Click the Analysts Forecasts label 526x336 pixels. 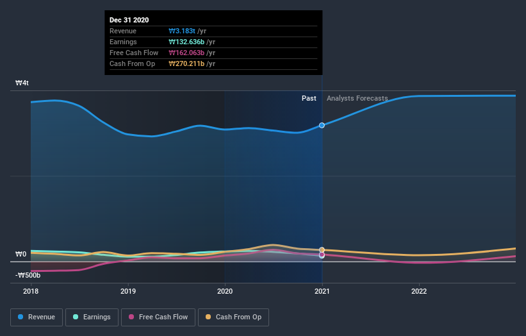pos(358,98)
